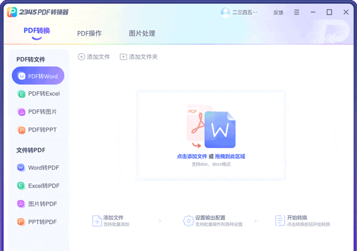Click the add folder icon in toolbar
357x251 pixels.
123,57
